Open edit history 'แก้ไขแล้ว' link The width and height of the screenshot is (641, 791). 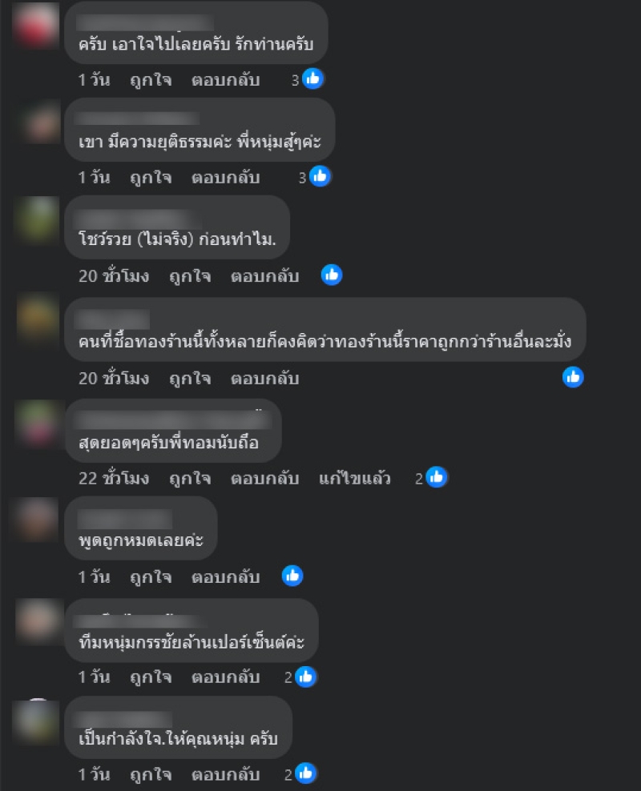tap(354, 478)
